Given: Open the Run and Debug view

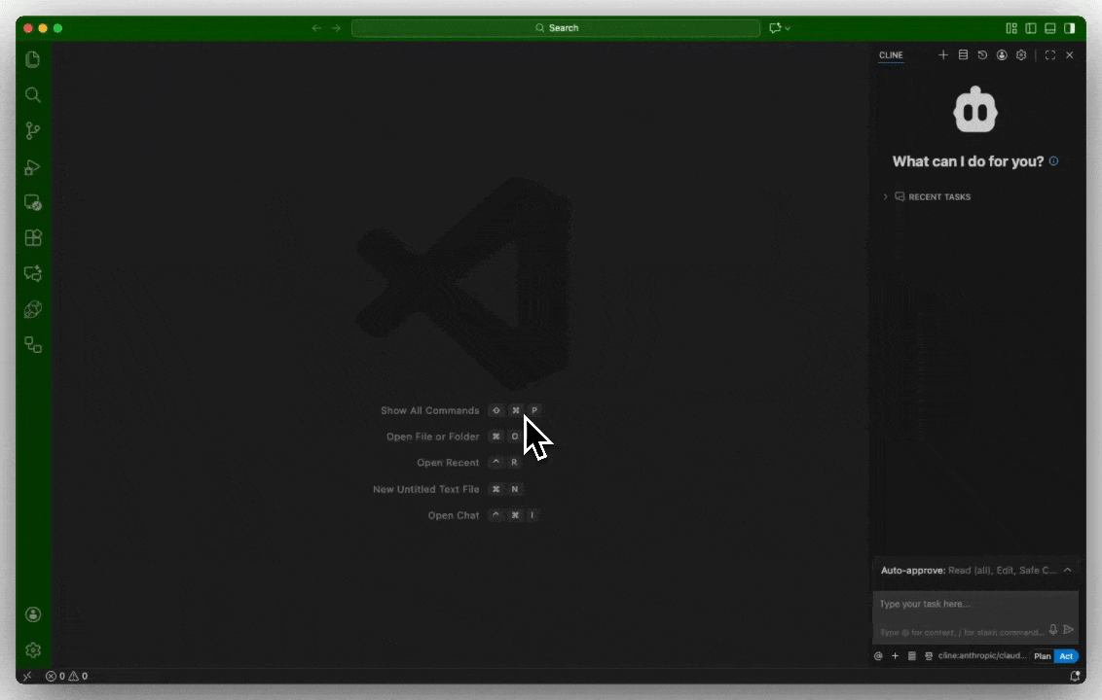Looking at the screenshot, I should [32, 167].
